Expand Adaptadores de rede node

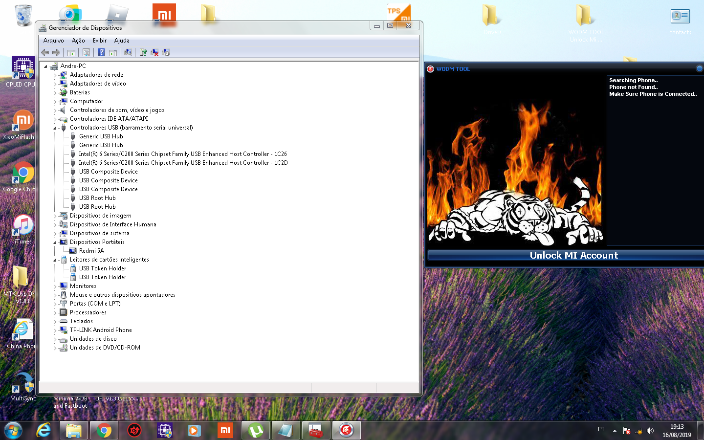55,75
